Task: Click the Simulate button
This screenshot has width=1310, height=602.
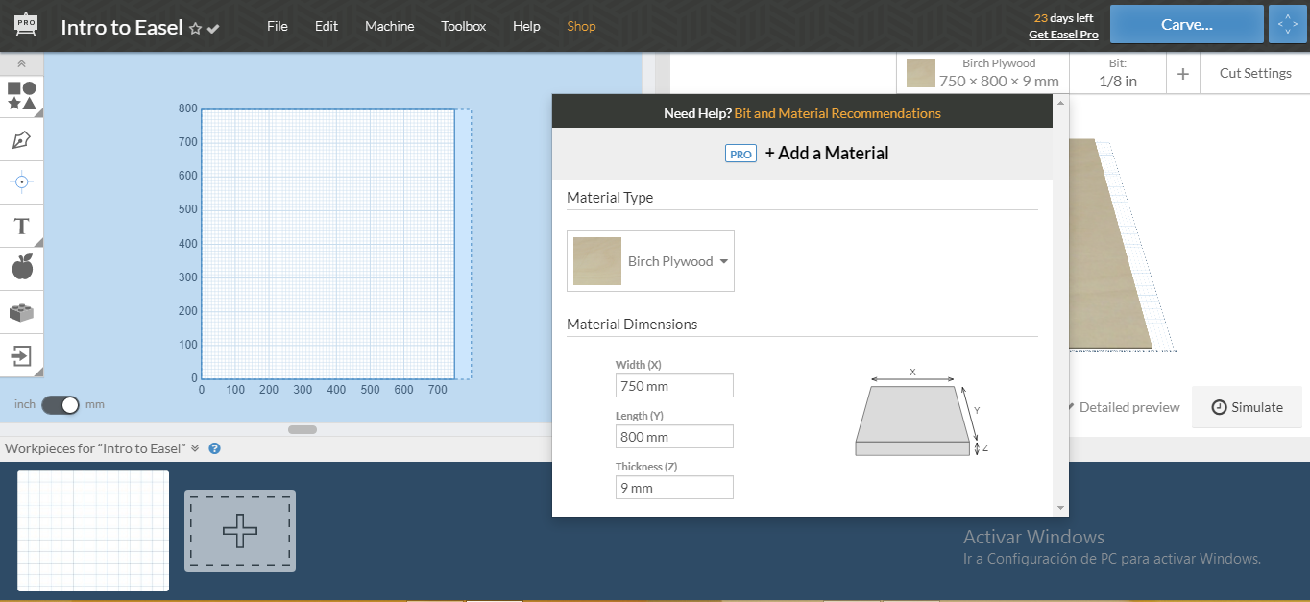Action: (x=1247, y=407)
